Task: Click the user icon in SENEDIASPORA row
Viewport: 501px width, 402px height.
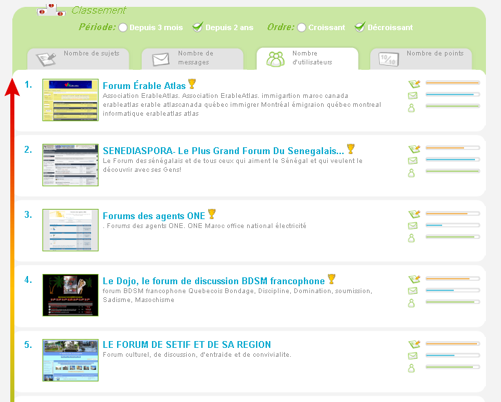Action: (411, 173)
